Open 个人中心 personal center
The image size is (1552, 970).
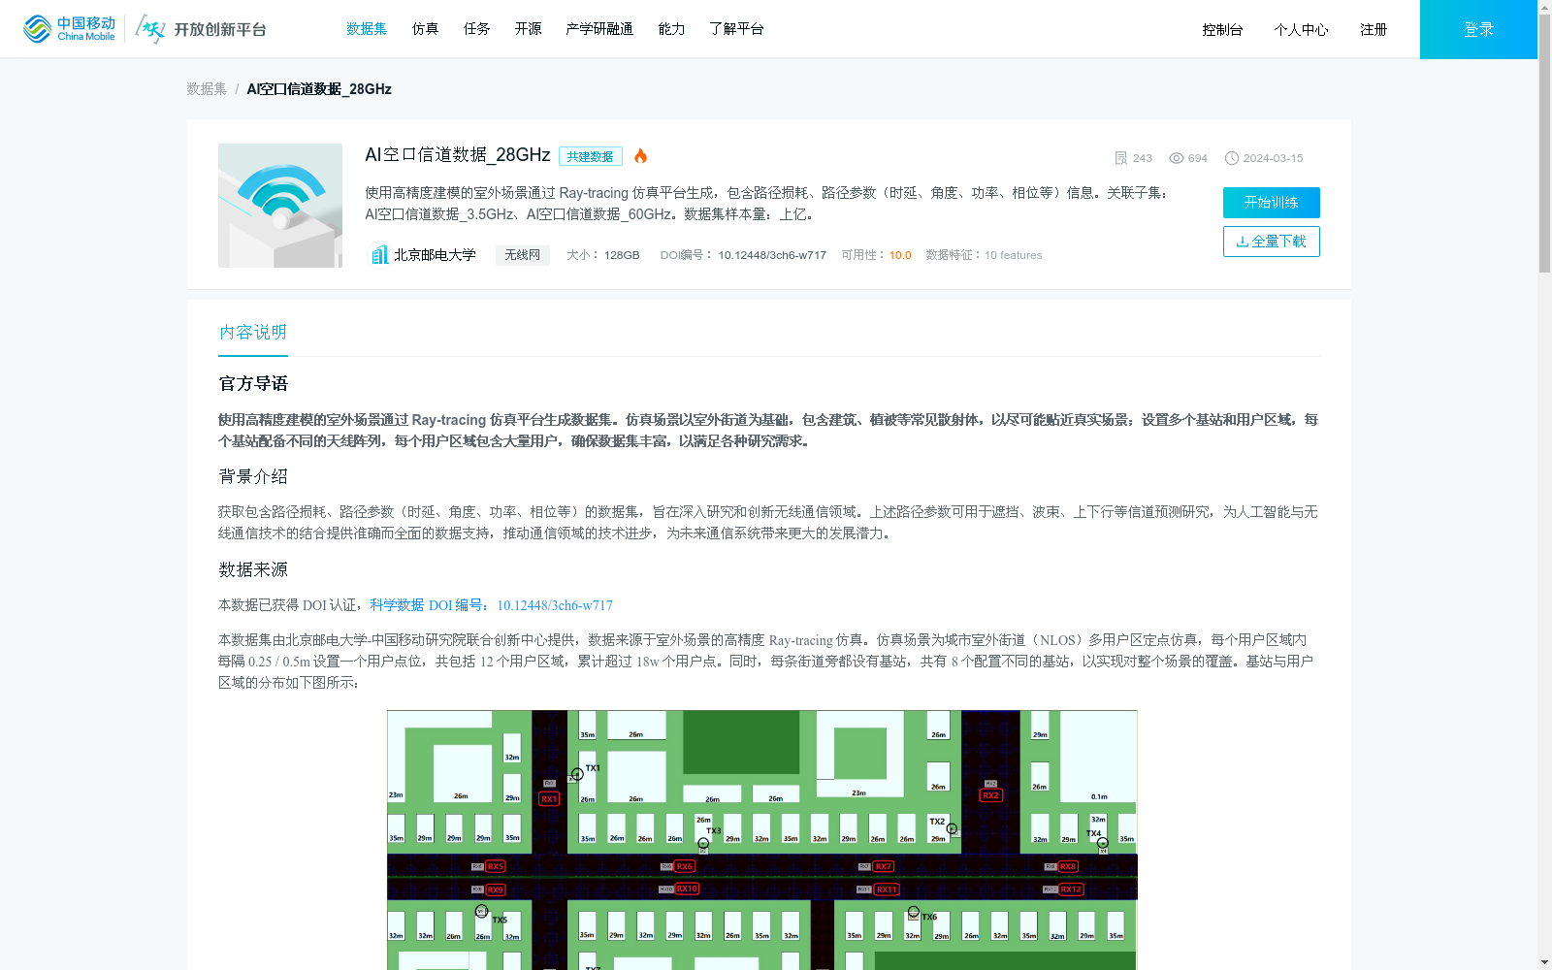(x=1301, y=30)
